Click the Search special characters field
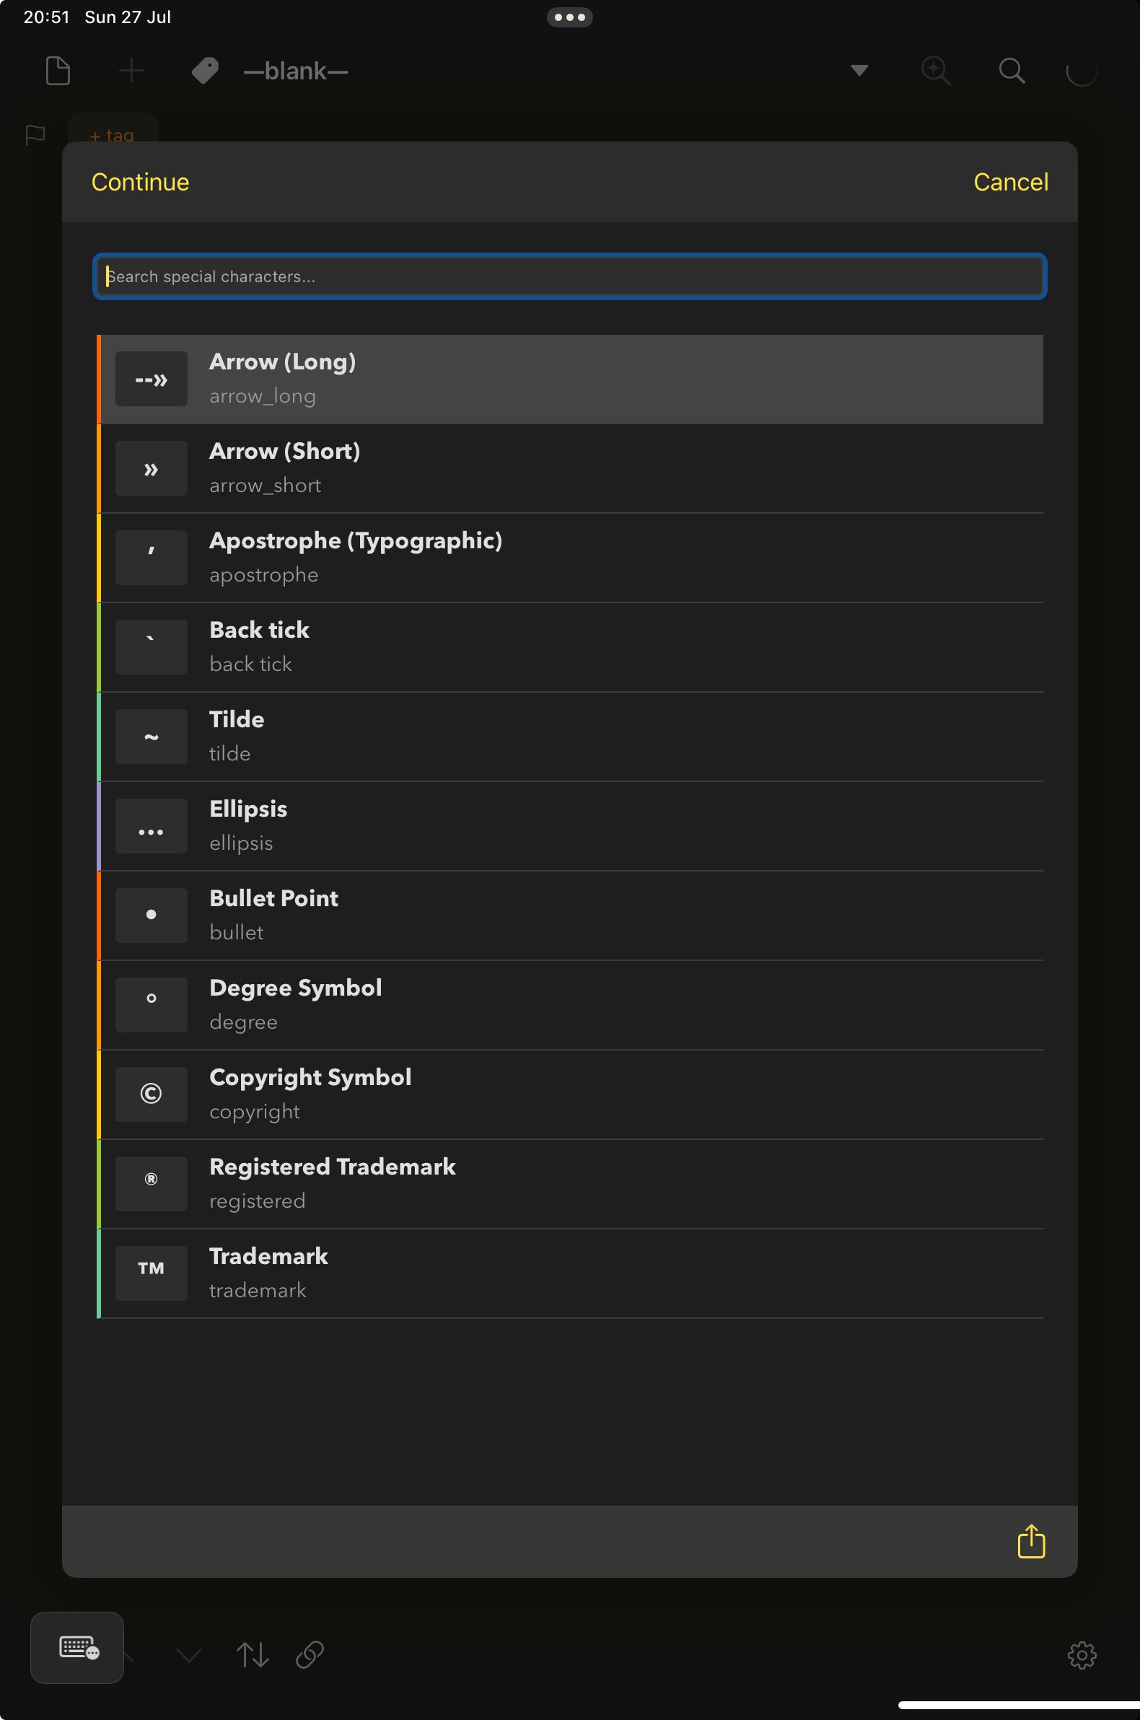Screen dimensions: 1140x1720 point(569,276)
